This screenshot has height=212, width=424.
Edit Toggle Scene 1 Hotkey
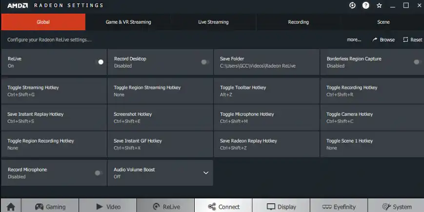372,144
